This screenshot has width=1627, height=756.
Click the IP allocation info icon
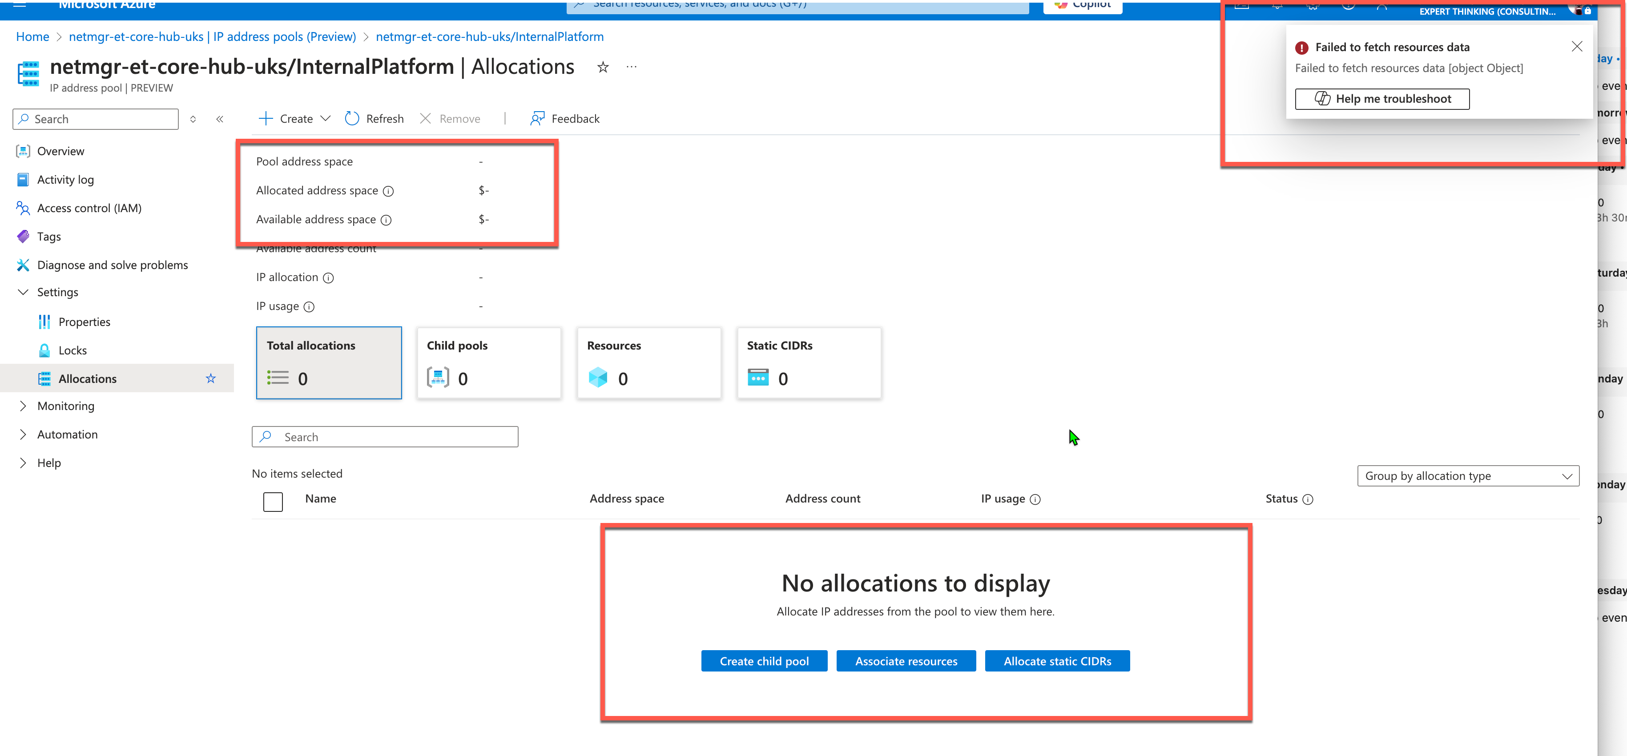click(x=328, y=278)
